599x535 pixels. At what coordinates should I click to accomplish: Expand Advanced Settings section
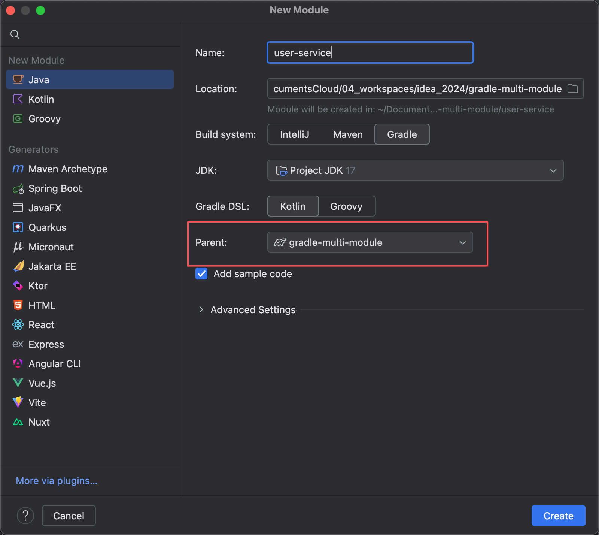pyautogui.click(x=201, y=310)
